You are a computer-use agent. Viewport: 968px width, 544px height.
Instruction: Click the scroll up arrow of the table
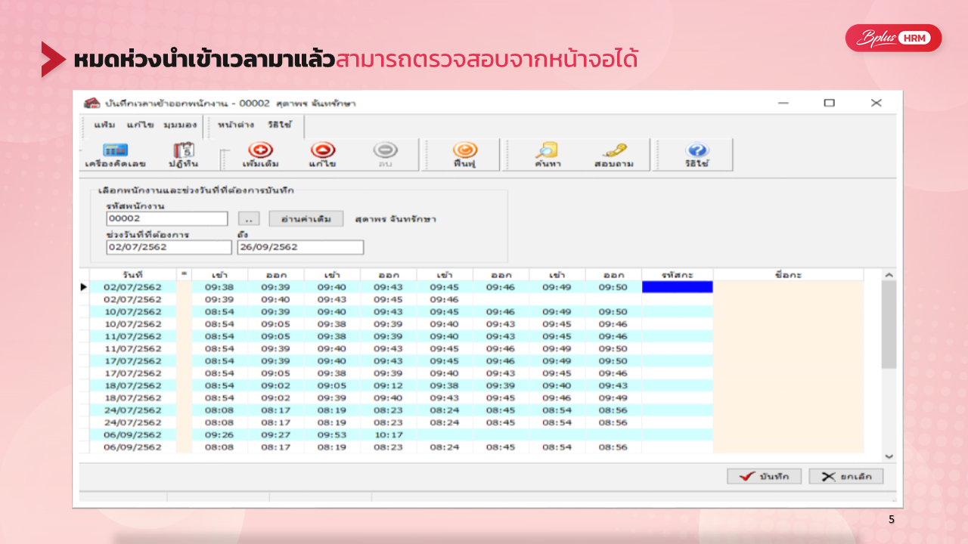889,275
